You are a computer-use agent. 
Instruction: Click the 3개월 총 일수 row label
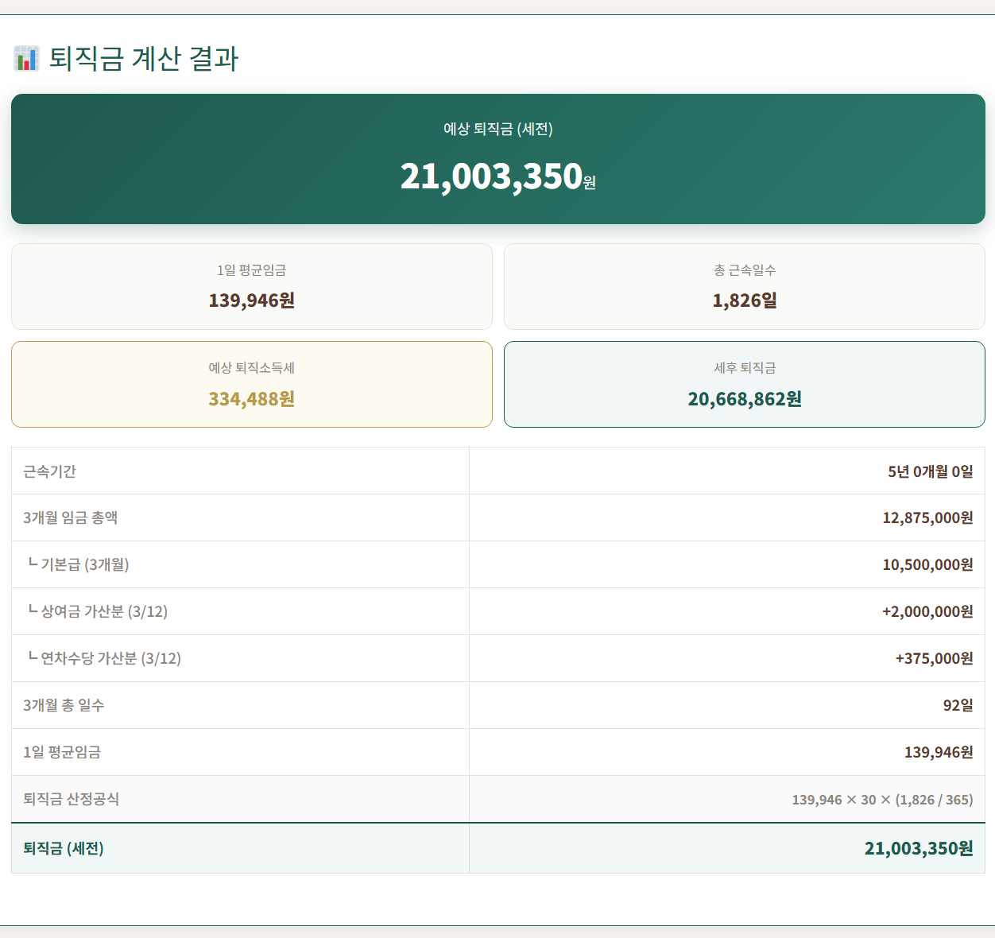(64, 705)
